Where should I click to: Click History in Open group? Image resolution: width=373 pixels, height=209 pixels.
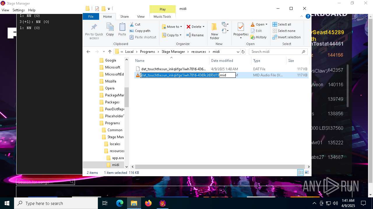click(x=258, y=37)
